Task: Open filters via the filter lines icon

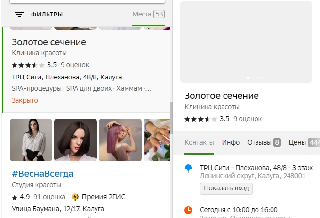Action: click(19, 15)
